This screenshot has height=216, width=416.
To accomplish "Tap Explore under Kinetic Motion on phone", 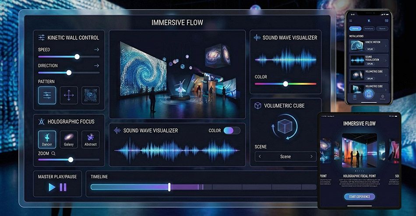I will [370, 49].
